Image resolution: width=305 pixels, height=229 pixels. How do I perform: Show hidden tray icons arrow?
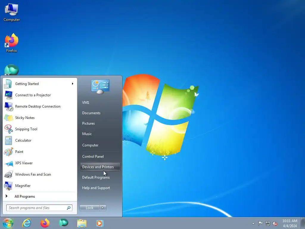(253, 224)
